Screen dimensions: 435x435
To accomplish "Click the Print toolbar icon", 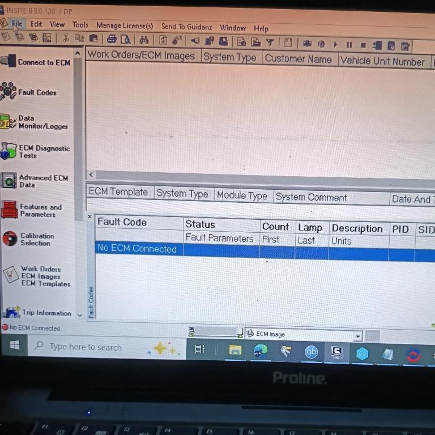I will (x=112, y=39).
